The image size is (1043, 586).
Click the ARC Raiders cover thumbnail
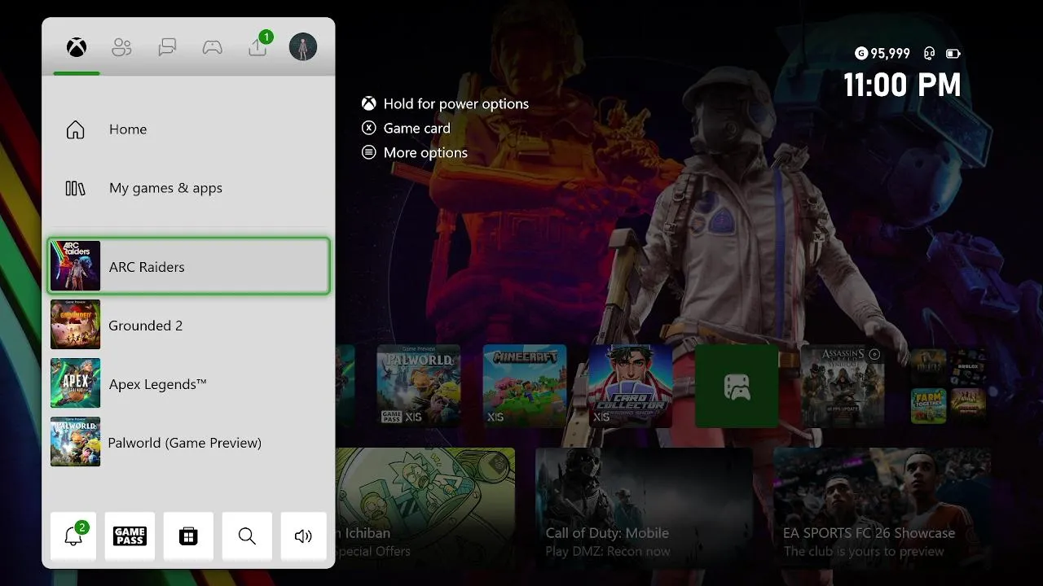(75, 266)
